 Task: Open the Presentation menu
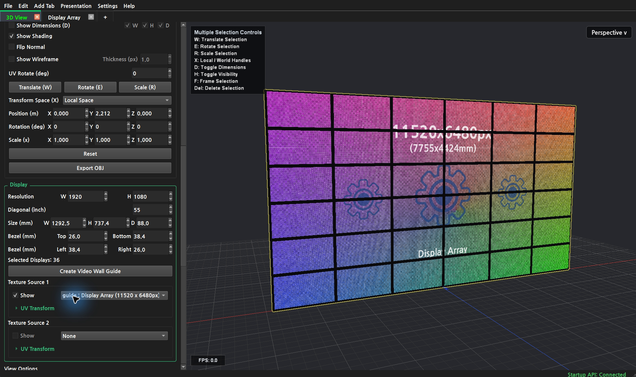pos(76,6)
